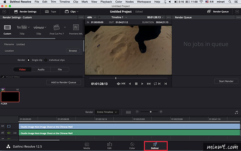
Task: Select the H.264 clip thumbnail
Action: click(x=10, y=97)
